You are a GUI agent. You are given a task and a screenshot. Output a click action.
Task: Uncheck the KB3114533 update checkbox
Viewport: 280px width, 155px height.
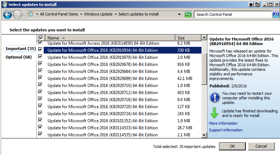click(x=40, y=127)
